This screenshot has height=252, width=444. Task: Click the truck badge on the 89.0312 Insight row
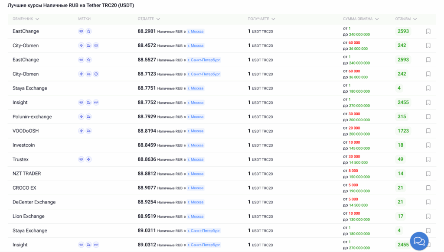click(x=88, y=245)
